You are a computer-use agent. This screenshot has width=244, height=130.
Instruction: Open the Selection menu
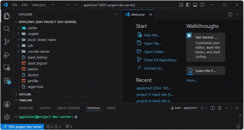tap(39, 5)
